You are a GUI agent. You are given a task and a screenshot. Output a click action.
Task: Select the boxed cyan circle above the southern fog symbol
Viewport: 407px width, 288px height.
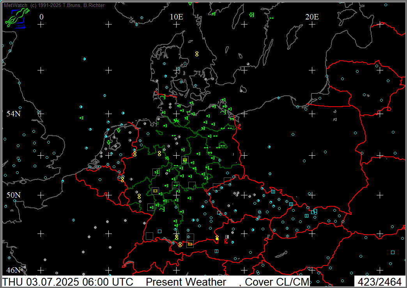click(x=190, y=237)
